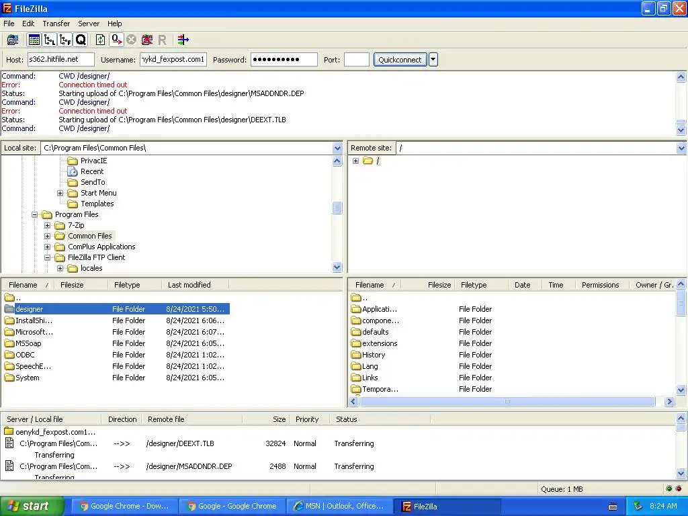Image resolution: width=688 pixels, height=516 pixels.
Task: Expand the ComPlus Applications tree node
Action: pyautogui.click(x=48, y=247)
